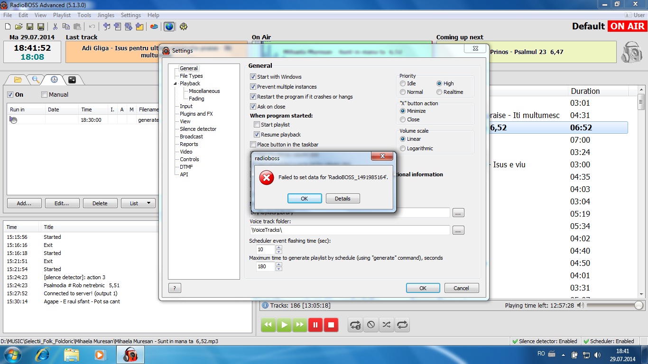Toggle the repeat playlist loop icon

pyautogui.click(x=402, y=325)
